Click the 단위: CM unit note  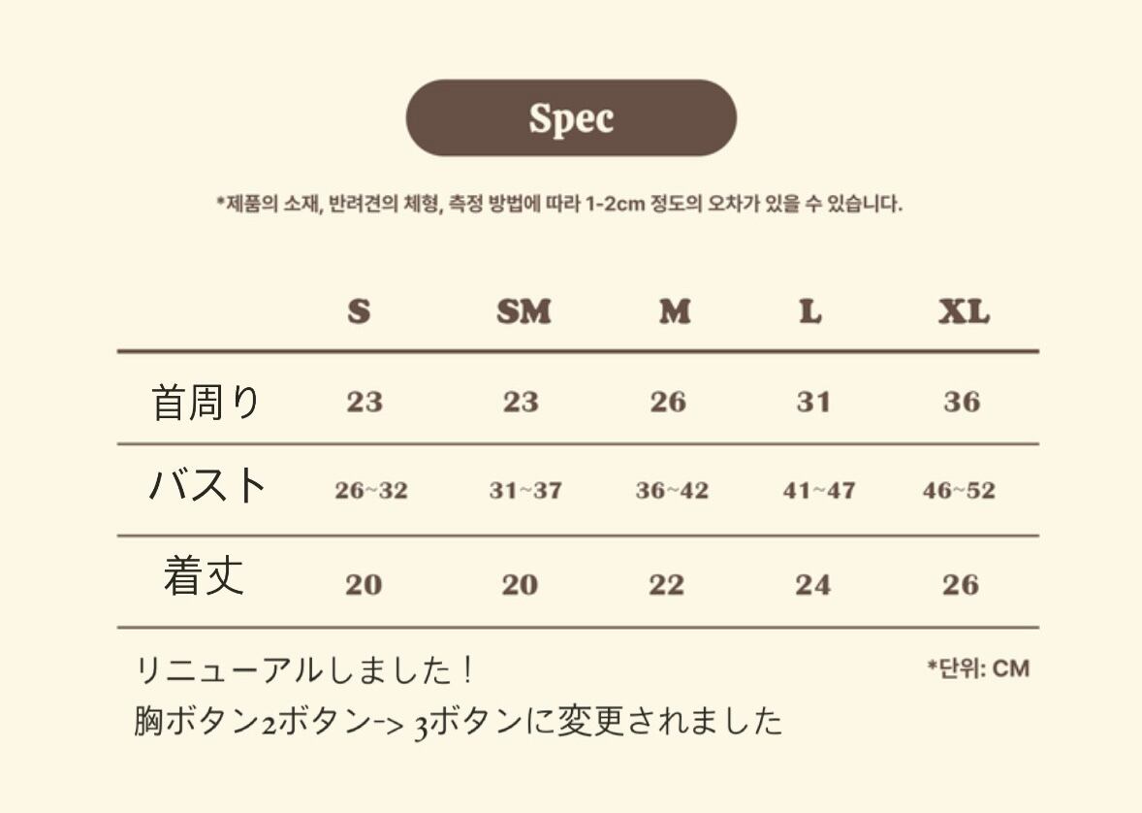click(x=978, y=668)
